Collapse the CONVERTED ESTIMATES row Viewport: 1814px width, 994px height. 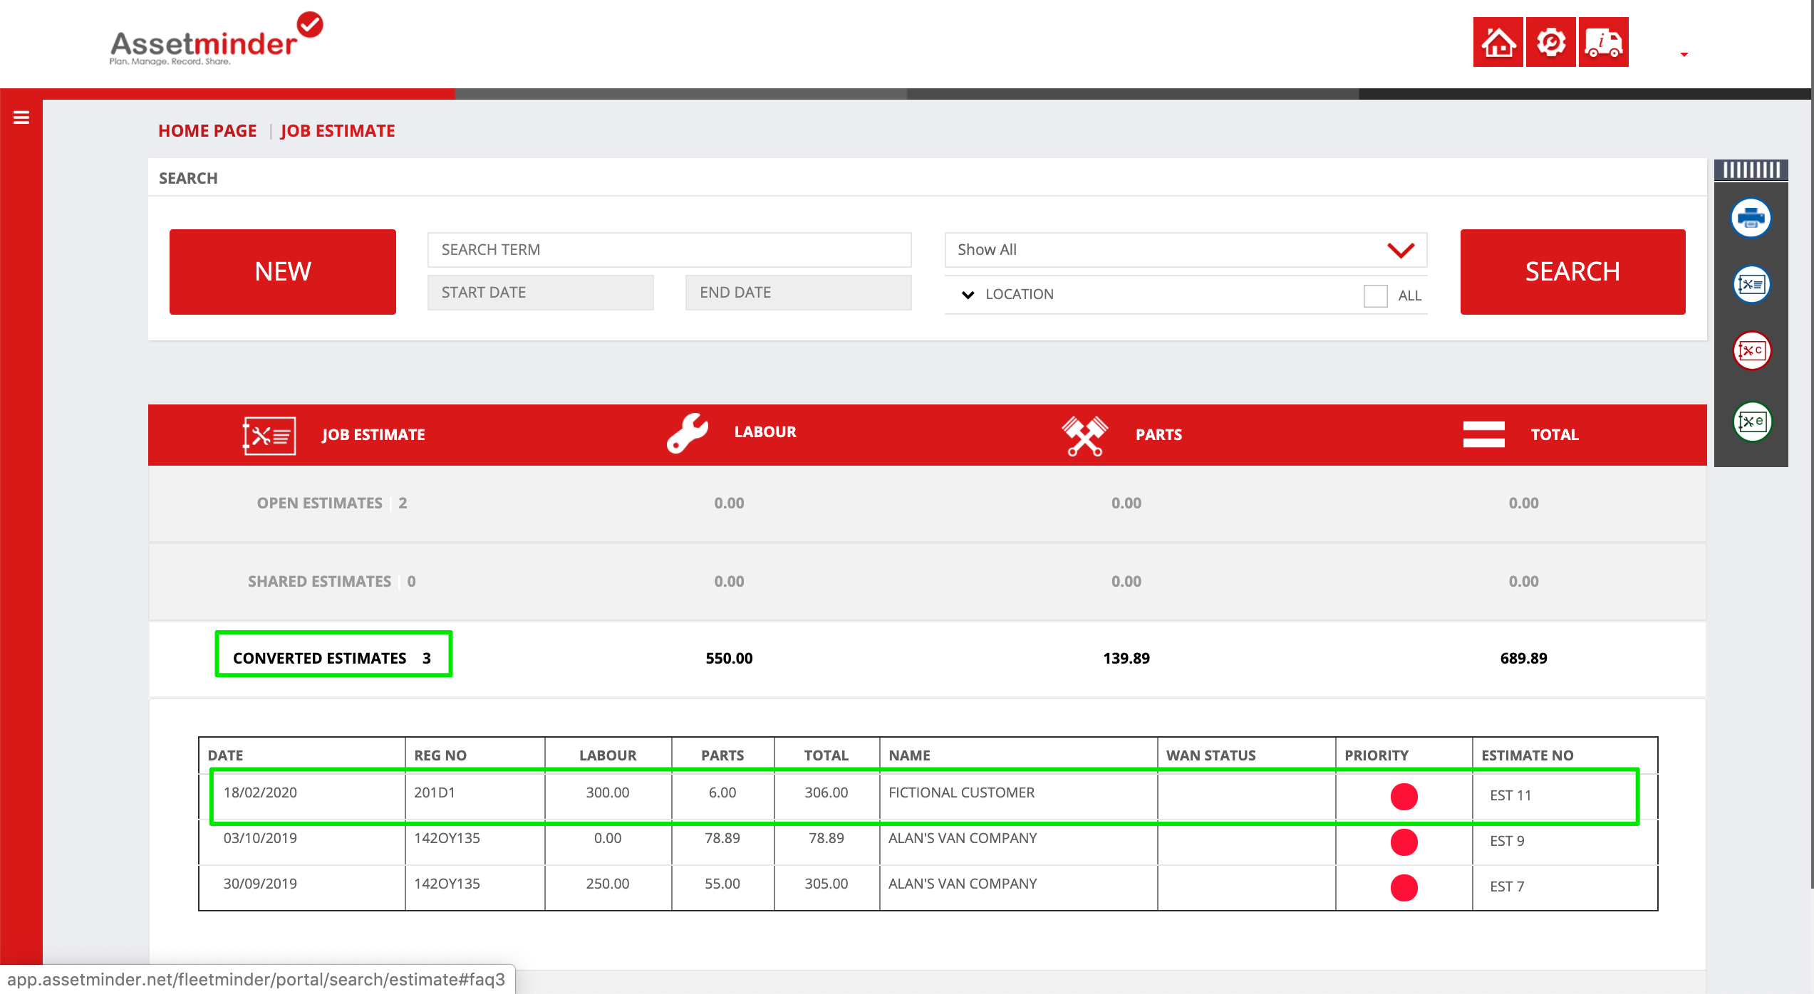pos(928,659)
